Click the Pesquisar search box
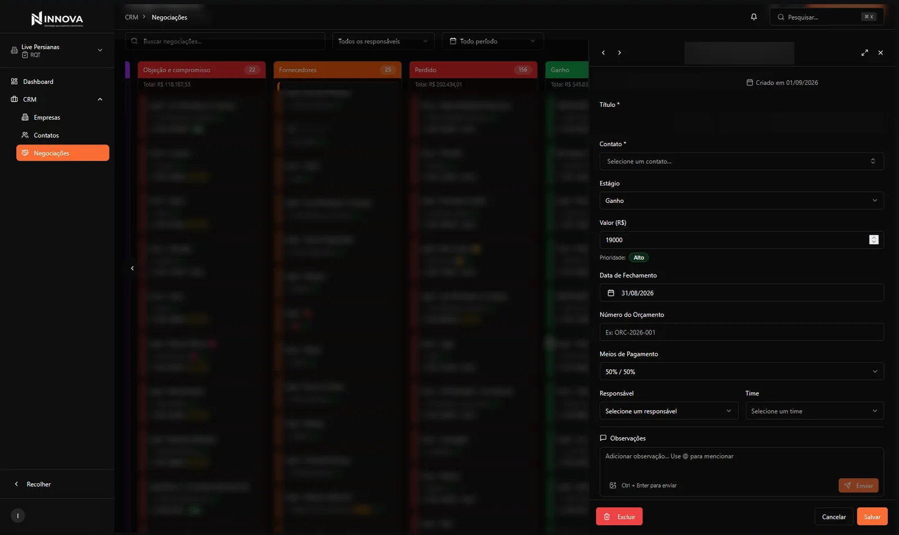This screenshot has width=899, height=535. pyautogui.click(x=827, y=17)
